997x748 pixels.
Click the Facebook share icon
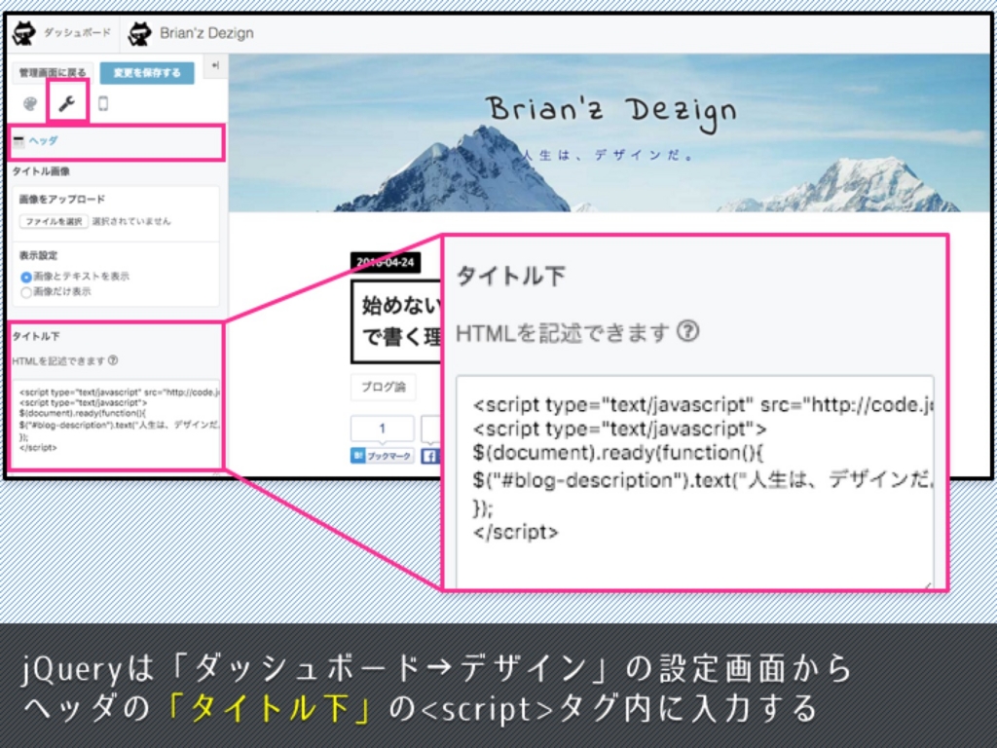click(429, 456)
